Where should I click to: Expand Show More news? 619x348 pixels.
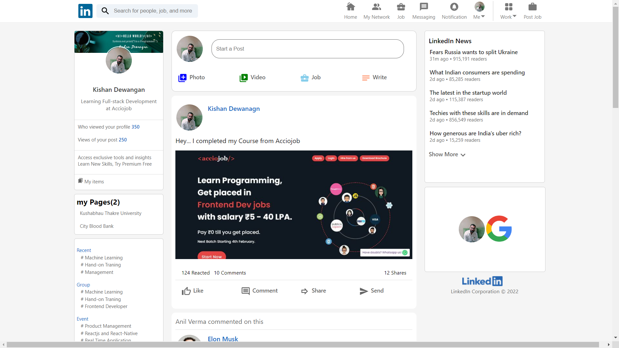click(x=447, y=155)
